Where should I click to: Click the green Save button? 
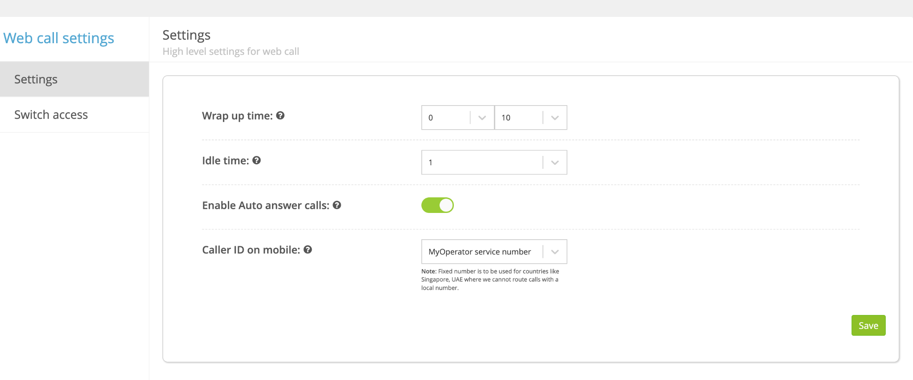click(x=868, y=326)
